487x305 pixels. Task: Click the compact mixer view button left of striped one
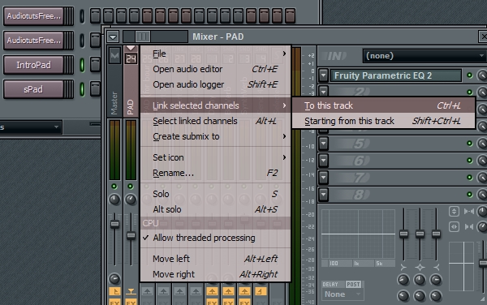tap(129, 37)
